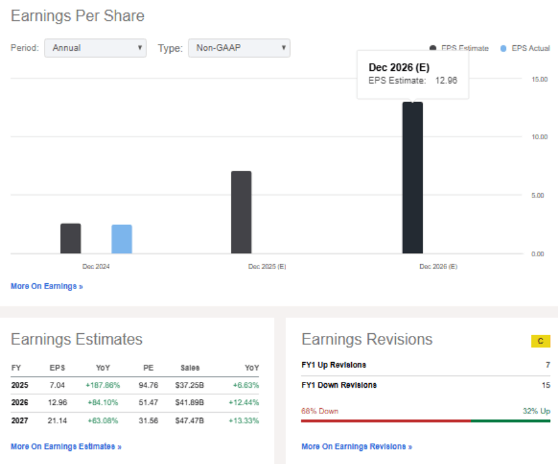Open the More On Earnings Revisions link
The width and height of the screenshot is (558, 464).
356,447
